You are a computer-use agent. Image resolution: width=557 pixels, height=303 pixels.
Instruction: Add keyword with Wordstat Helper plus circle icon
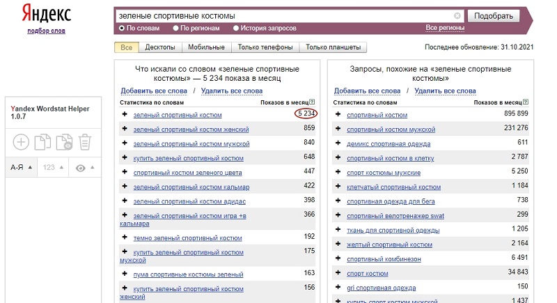(x=21, y=142)
